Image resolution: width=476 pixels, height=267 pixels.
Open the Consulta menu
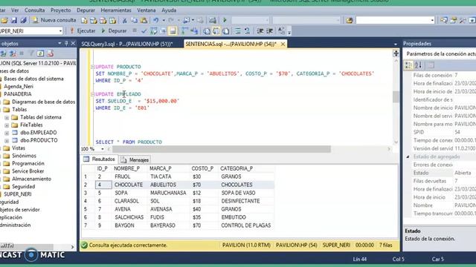tap(35, 10)
